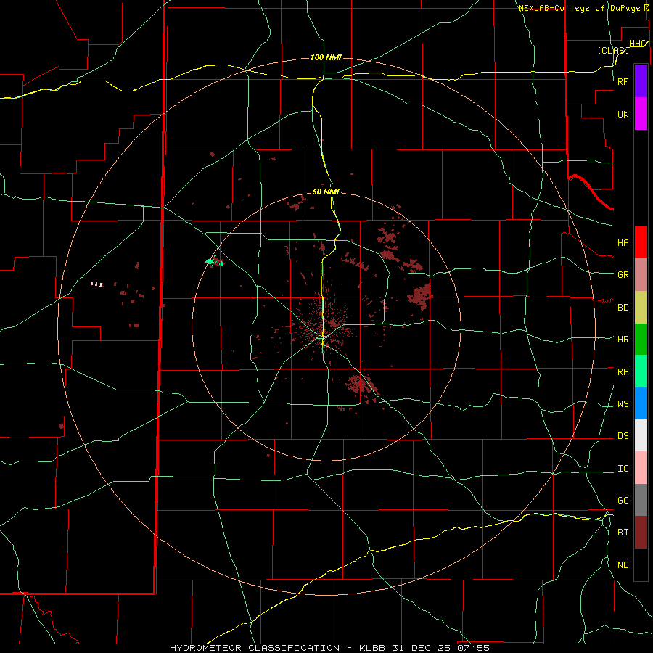Click the WS blue legend swatch
The width and height of the screenshot is (653, 653).
pos(641,403)
